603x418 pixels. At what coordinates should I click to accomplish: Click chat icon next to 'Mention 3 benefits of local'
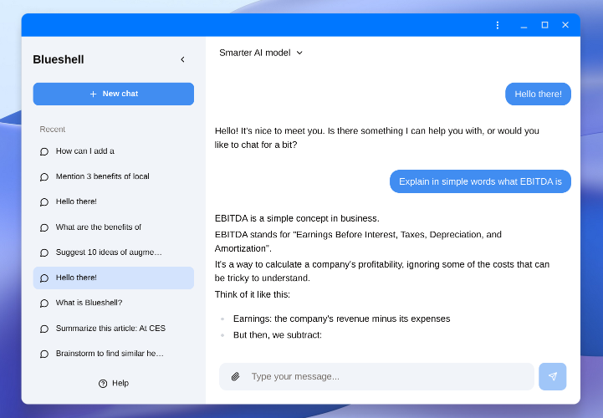tap(44, 177)
